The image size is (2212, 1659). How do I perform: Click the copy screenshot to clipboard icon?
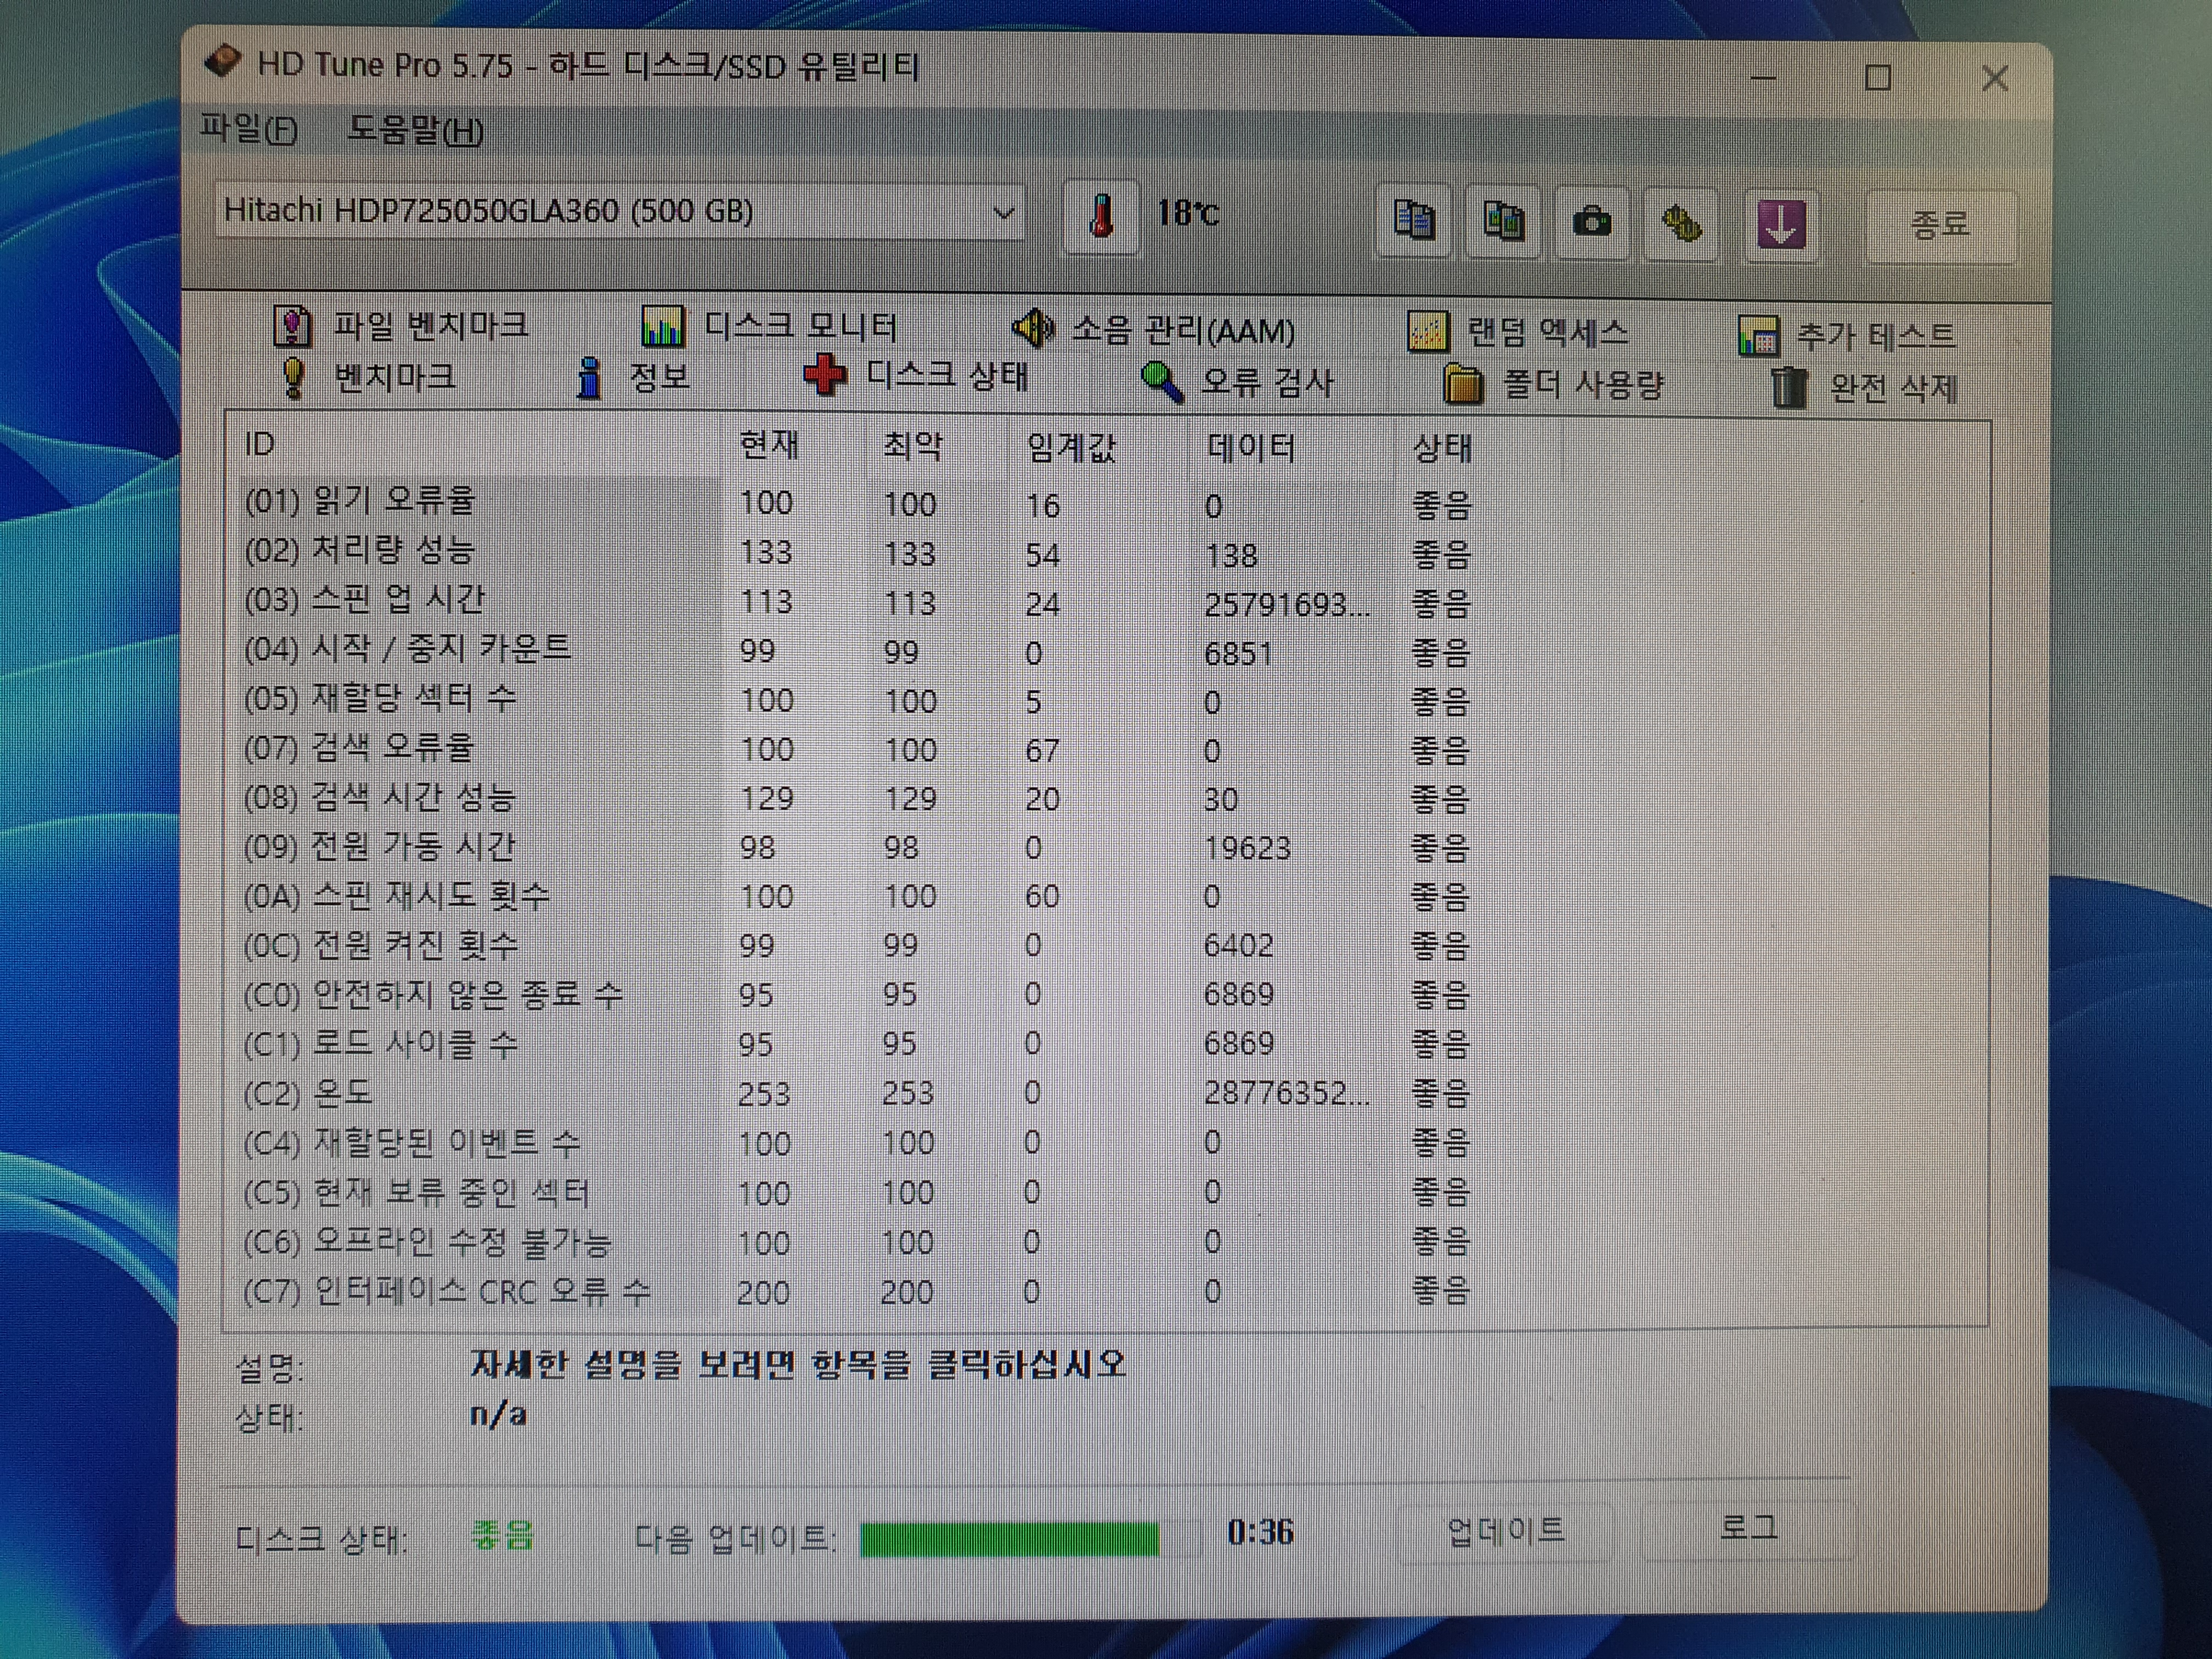click(x=1503, y=221)
